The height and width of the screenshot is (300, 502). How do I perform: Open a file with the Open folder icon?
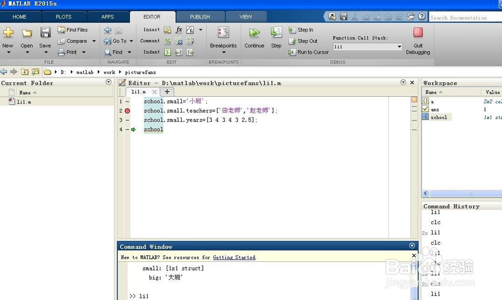click(x=27, y=33)
